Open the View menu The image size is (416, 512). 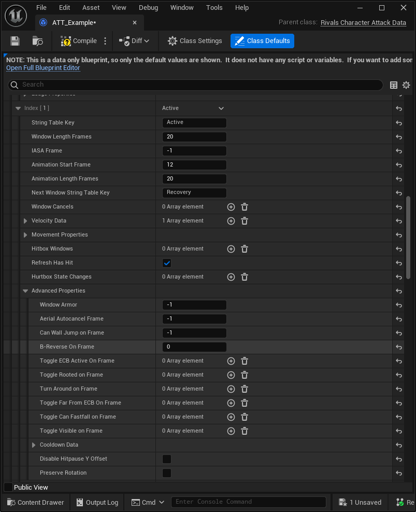[x=119, y=7]
